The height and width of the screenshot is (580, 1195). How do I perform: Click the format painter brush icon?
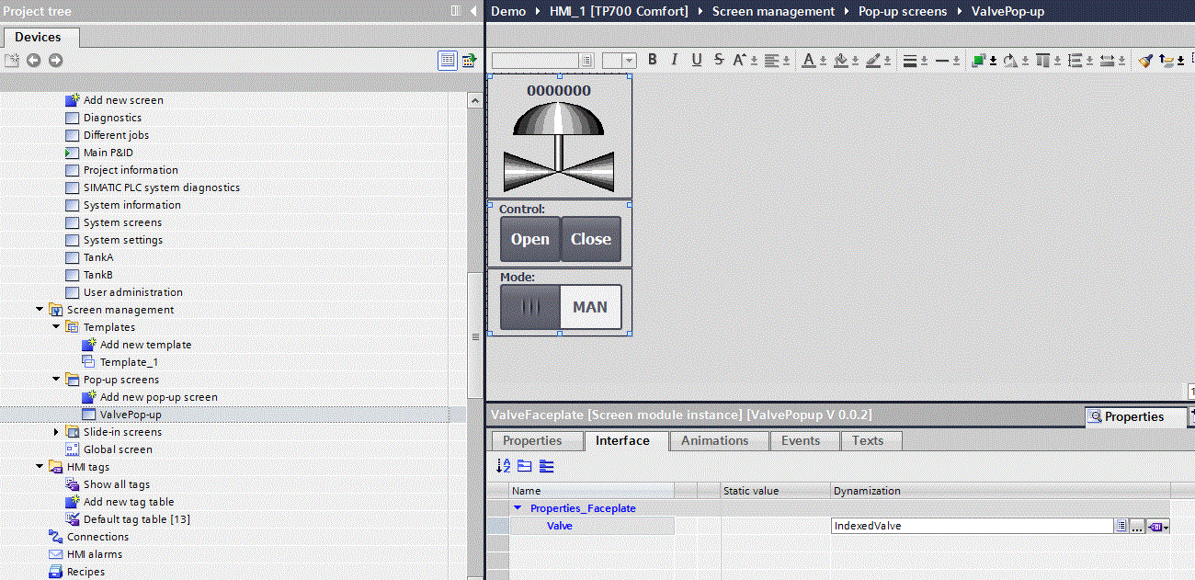coord(1145,60)
